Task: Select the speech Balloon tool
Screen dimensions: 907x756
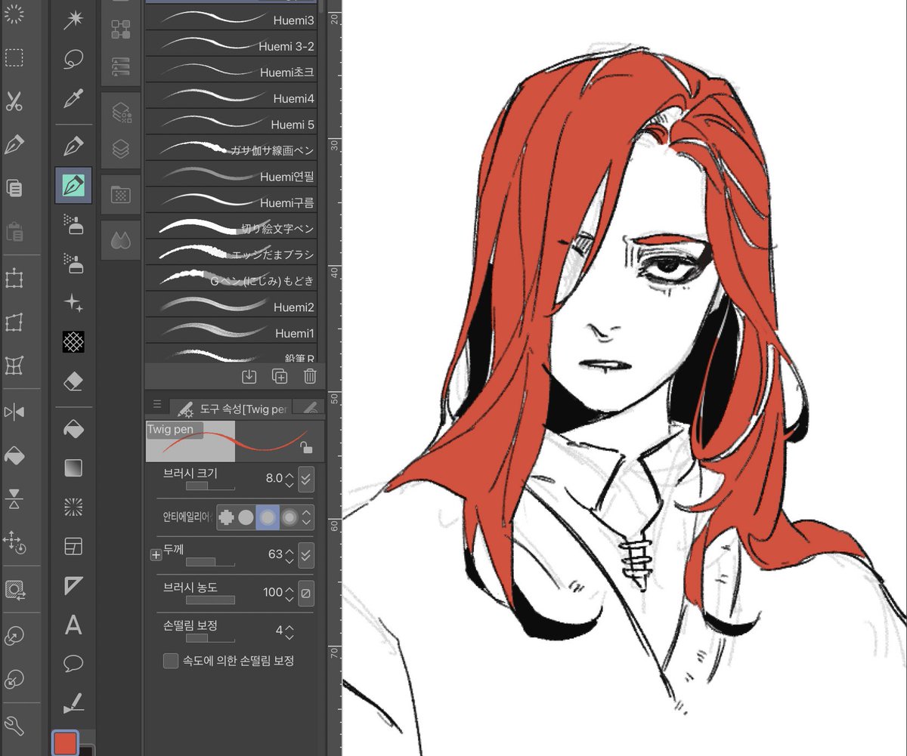Action: click(x=73, y=664)
